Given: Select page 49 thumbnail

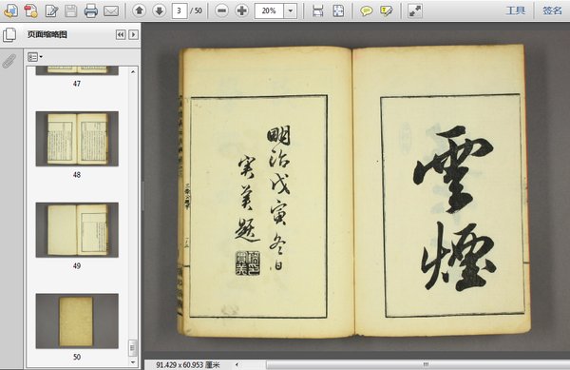Looking at the screenshot, I should (x=77, y=230).
